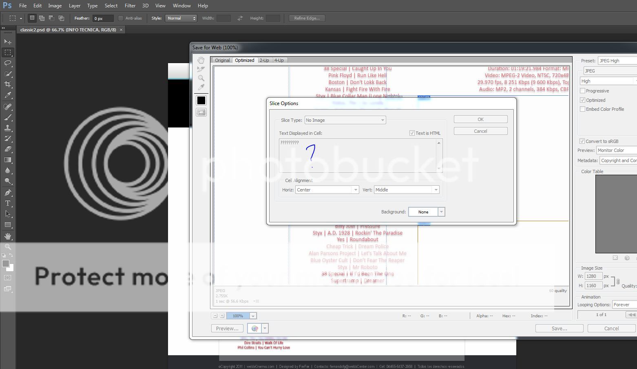The width and height of the screenshot is (637, 369).
Task: Toggle slices visibility icon in Save for Web
Action: pos(201,112)
